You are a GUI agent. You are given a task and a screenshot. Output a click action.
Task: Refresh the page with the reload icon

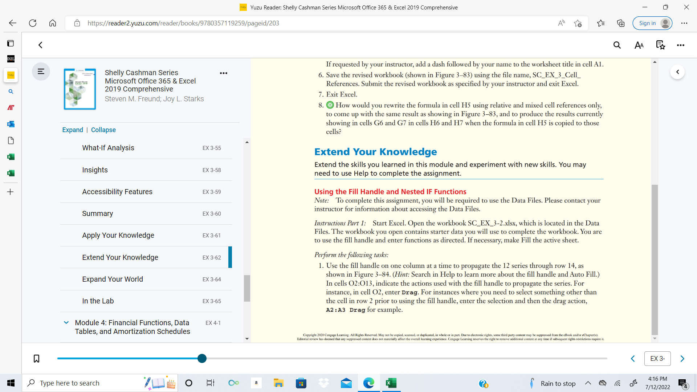pyautogui.click(x=33, y=23)
